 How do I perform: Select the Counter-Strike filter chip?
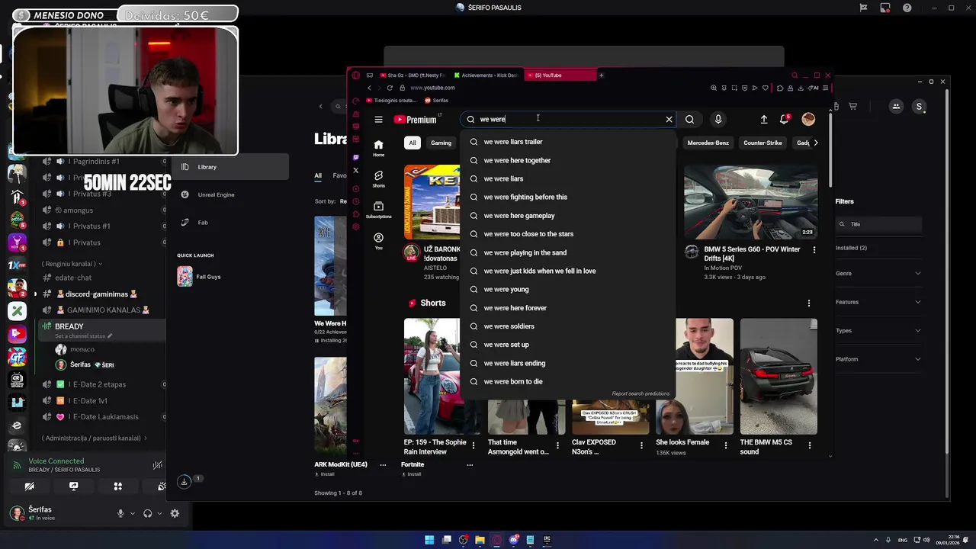tap(762, 143)
